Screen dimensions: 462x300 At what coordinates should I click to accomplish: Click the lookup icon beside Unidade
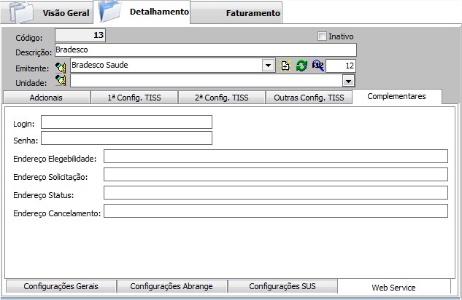[61, 81]
